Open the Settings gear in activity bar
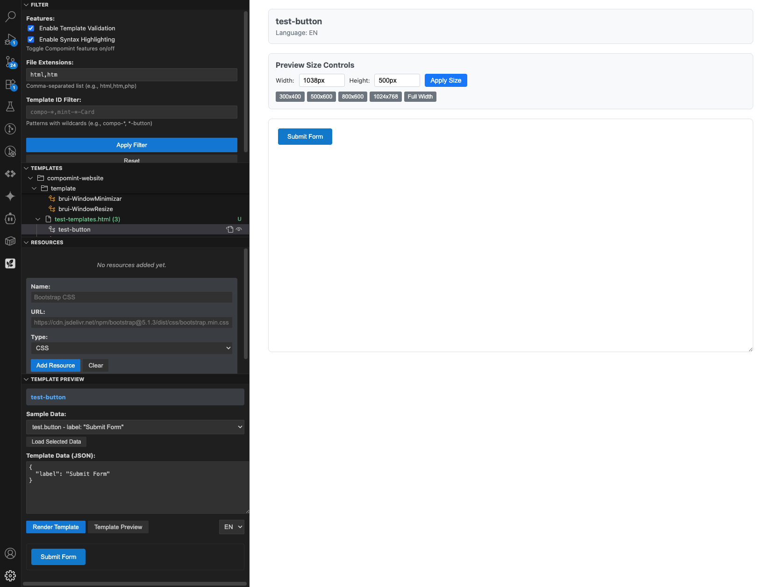 [10, 575]
